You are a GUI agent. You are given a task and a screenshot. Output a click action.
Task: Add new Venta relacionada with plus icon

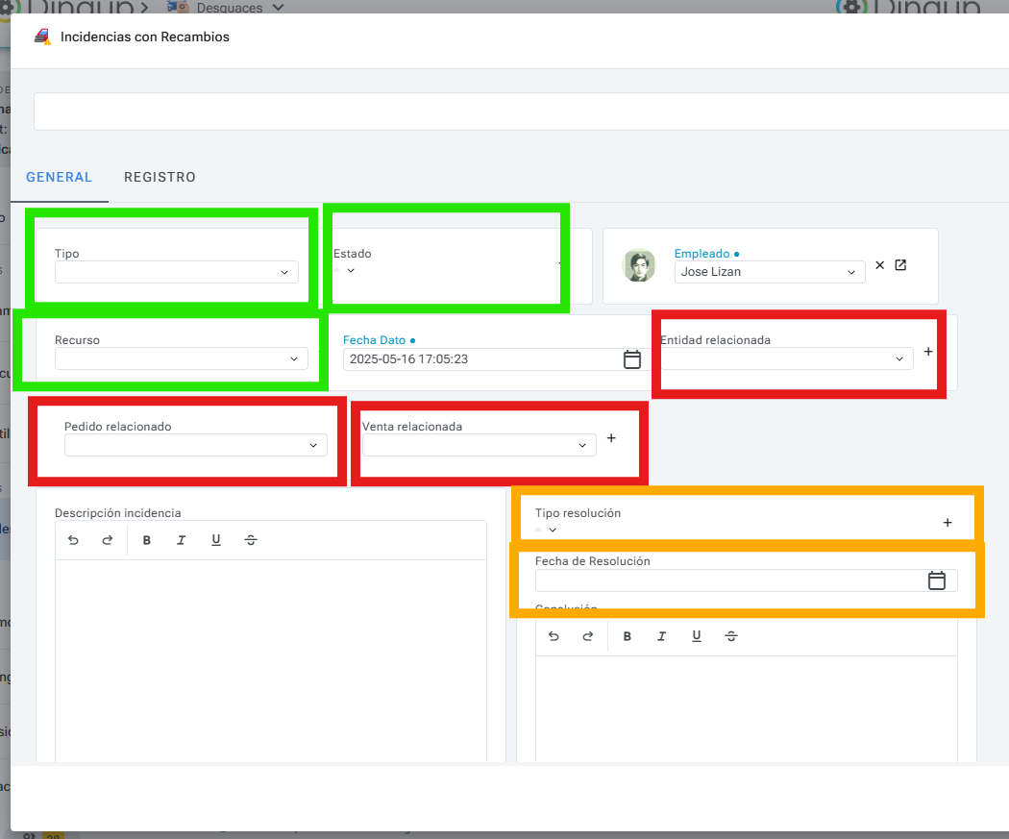611,438
